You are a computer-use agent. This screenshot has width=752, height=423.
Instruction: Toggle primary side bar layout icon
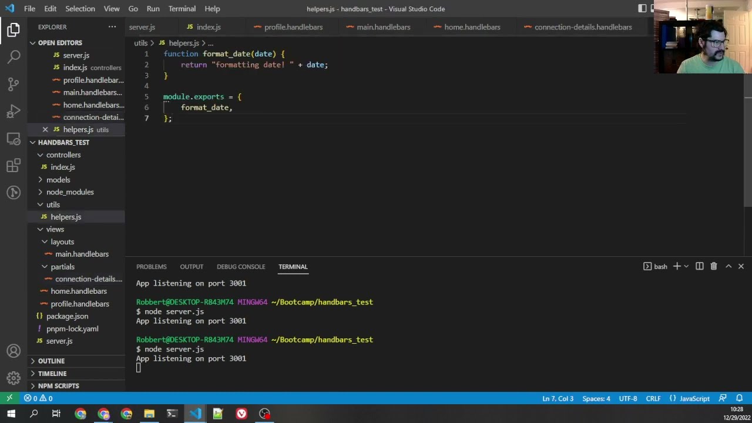[642, 8]
